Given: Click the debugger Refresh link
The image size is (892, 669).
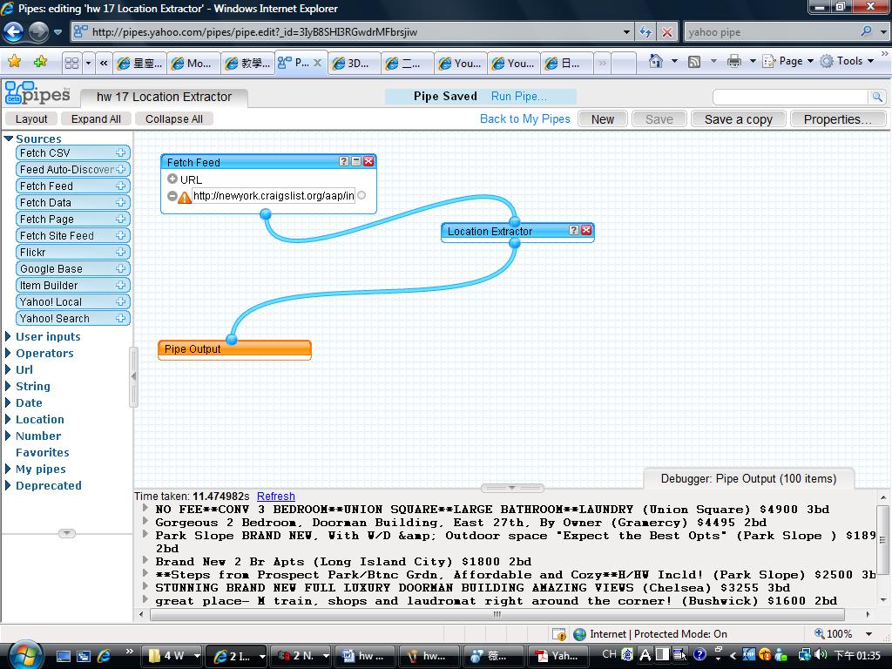Looking at the screenshot, I should point(276,496).
